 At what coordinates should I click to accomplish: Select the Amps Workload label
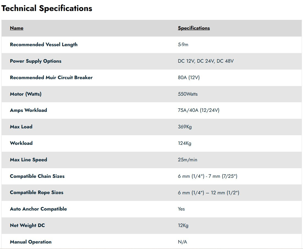[x=28, y=110]
